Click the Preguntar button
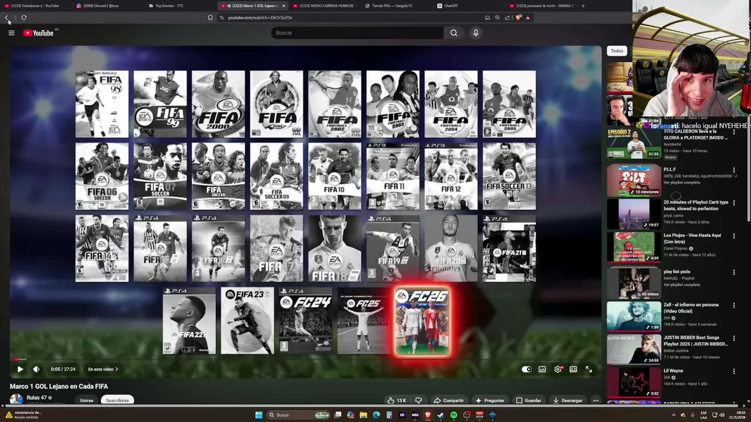The height and width of the screenshot is (422, 751). (x=490, y=400)
